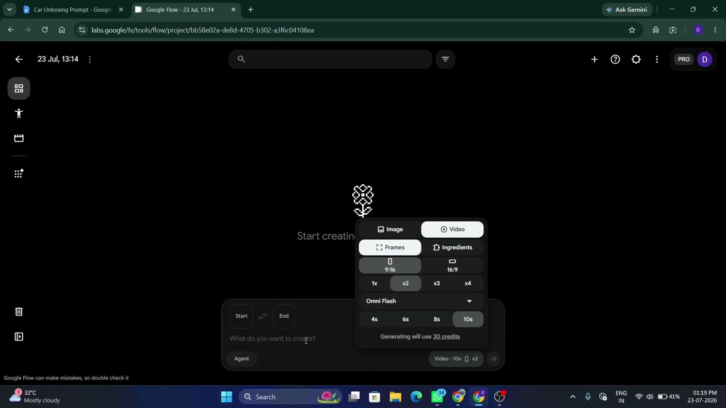
Task: Switch generation mode to Image
Action: [390, 230]
